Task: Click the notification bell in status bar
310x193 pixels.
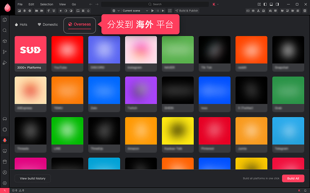Action: tap(305, 190)
